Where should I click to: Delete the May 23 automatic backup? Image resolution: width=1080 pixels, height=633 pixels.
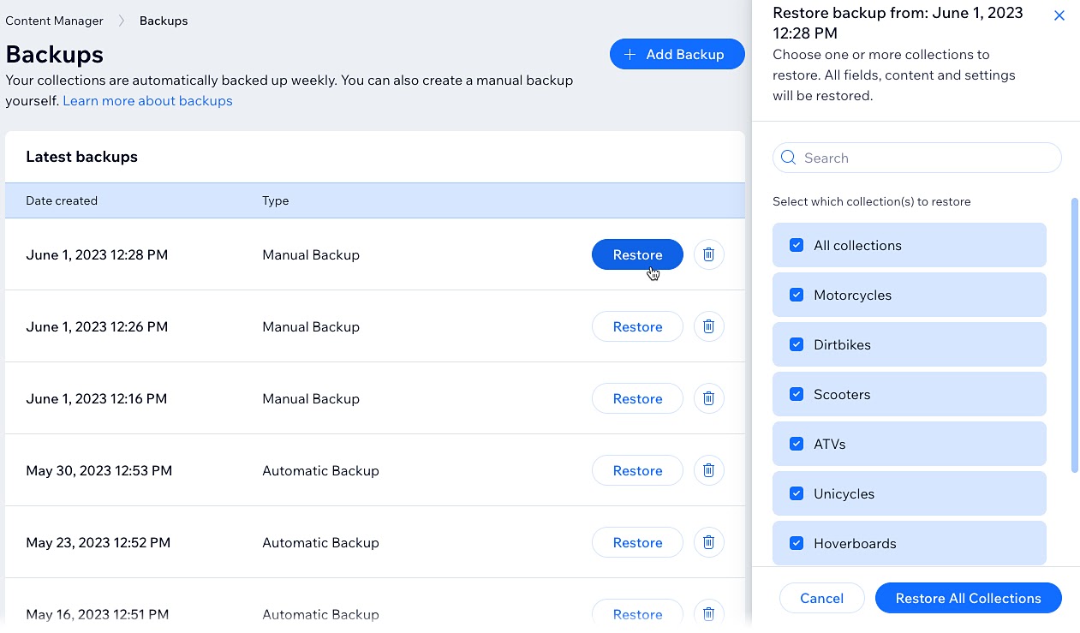tap(708, 541)
